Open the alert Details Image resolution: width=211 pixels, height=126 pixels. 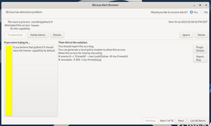pos(57,35)
